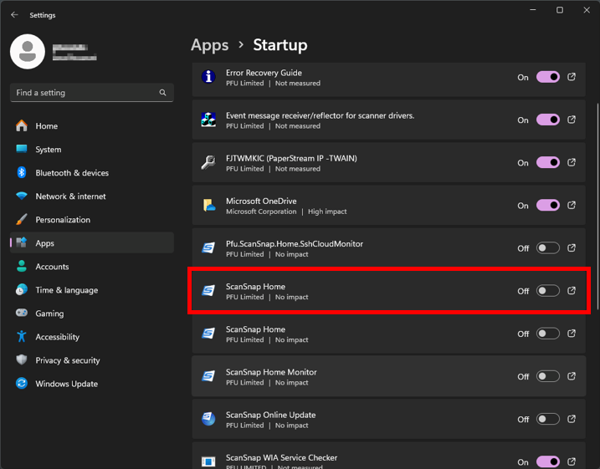Click the Find a setting search field
Viewport: 600px width, 469px height.
[92, 93]
